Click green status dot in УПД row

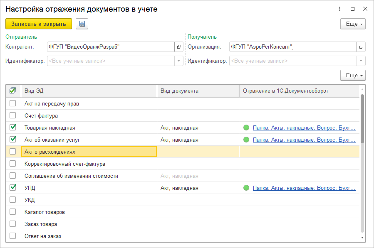[x=246, y=188]
